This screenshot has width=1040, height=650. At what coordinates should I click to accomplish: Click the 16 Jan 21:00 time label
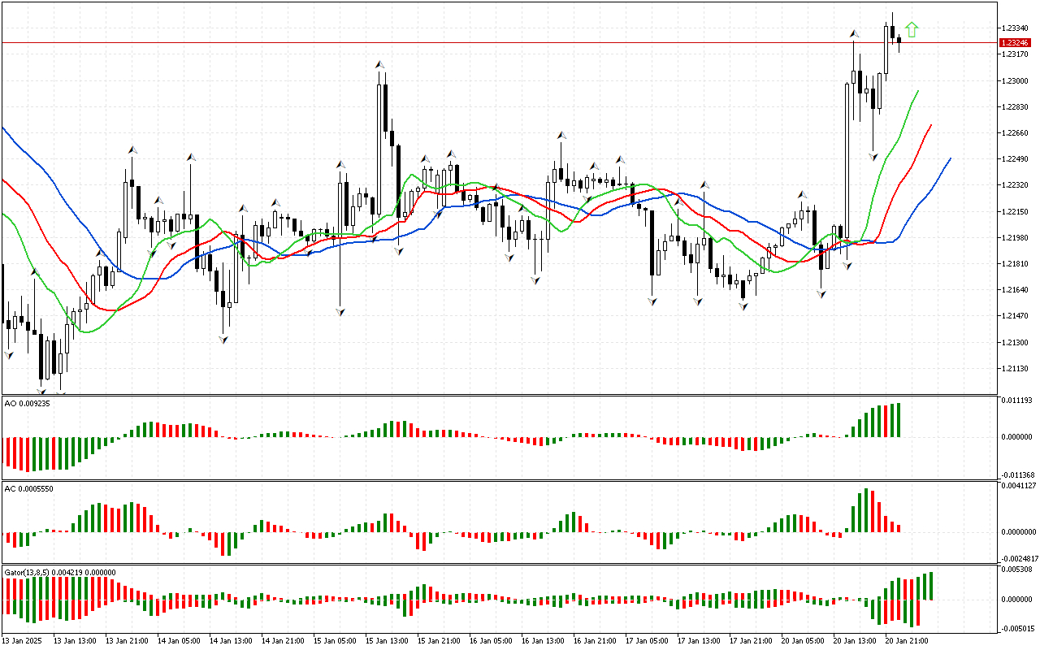tap(596, 641)
